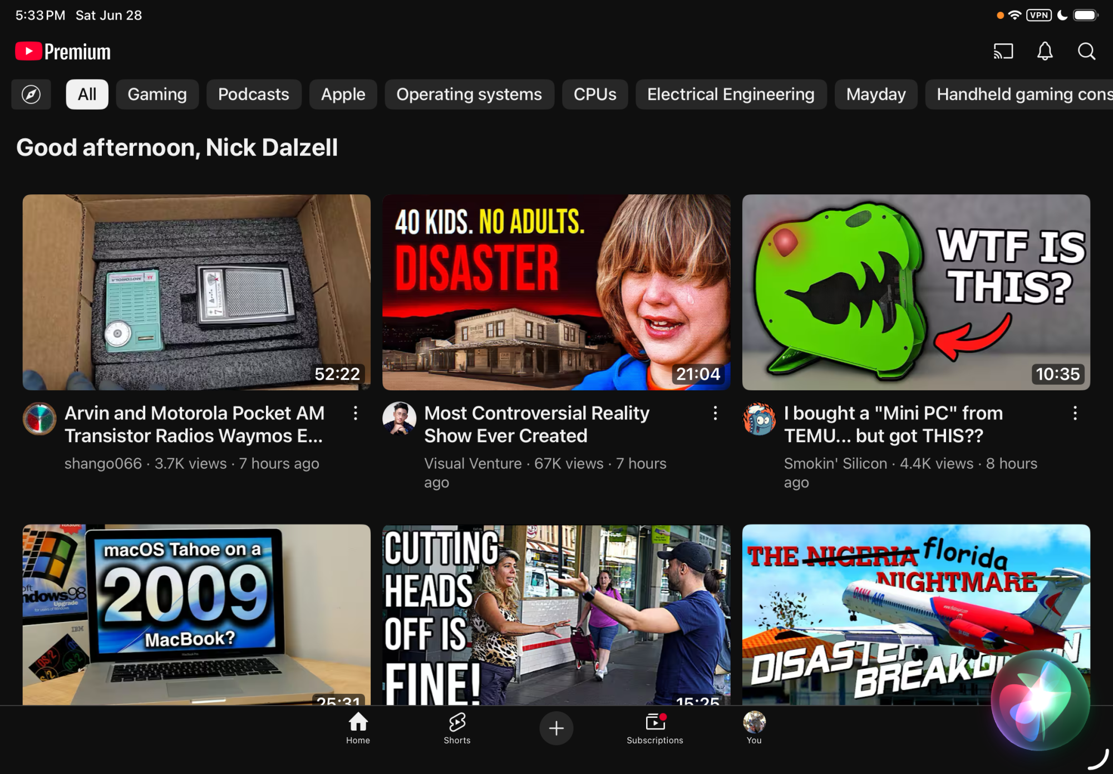Tap the Visual Venture 67K views metadata
1113x774 pixels.
[x=545, y=473]
